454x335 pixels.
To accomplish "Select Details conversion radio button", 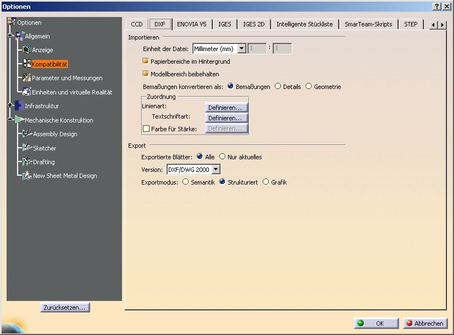I will (x=278, y=86).
